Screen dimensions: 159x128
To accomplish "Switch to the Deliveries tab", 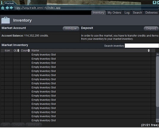I will [151, 13].
